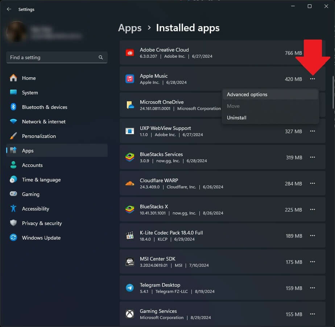
Task: Open three-dot menu for MSI Center SDK
Action: (313, 262)
